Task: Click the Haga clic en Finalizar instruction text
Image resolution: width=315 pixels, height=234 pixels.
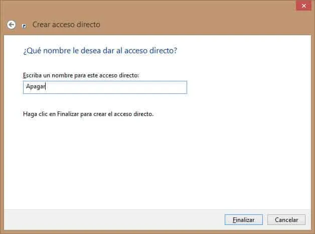Action: pos(88,114)
